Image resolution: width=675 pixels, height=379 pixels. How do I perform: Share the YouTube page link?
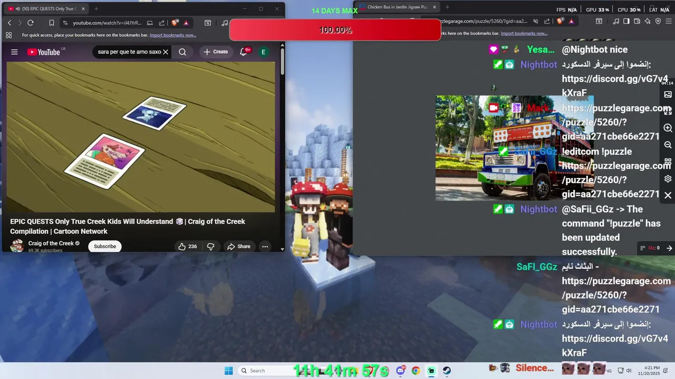(161, 23)
